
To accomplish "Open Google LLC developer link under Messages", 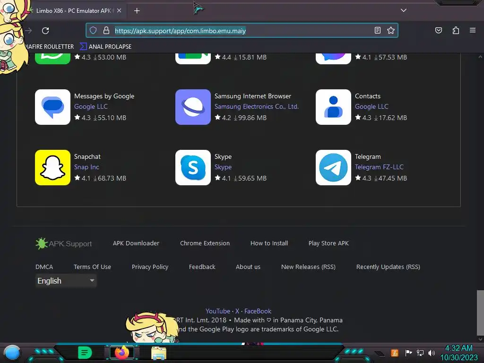I will 91,106.
